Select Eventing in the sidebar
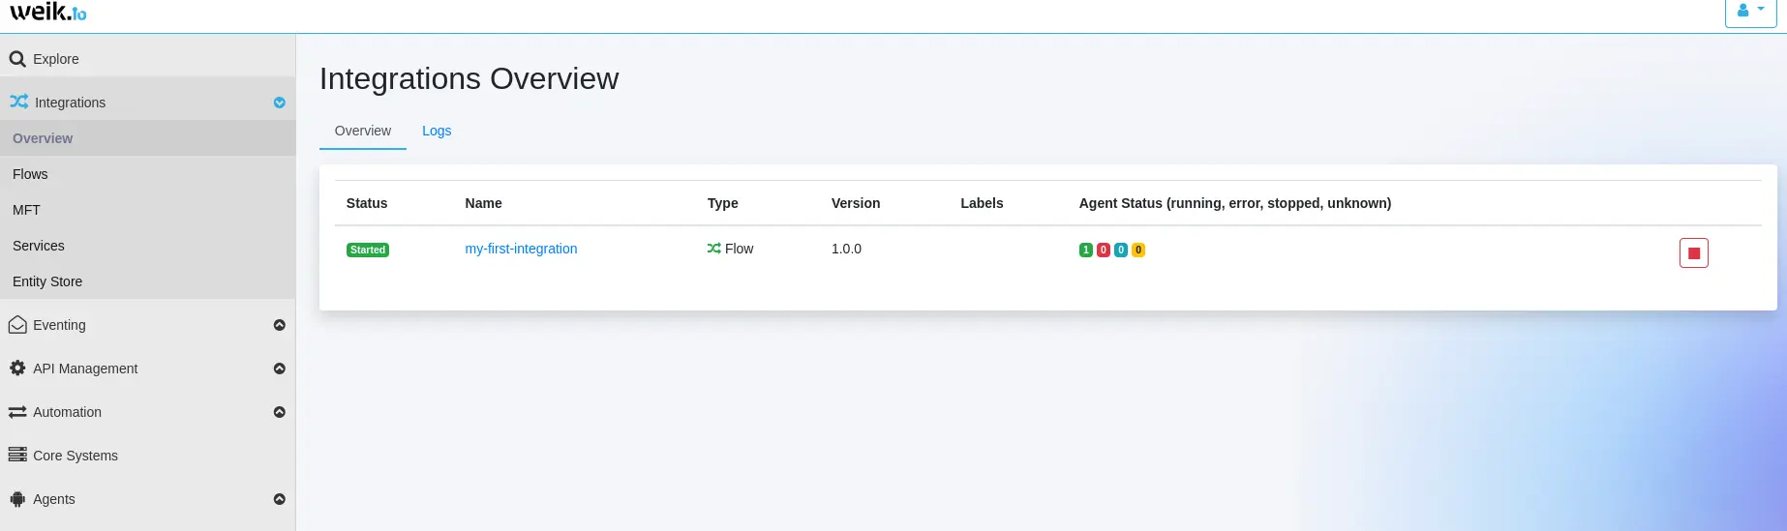This screenshot has width=1787, height=531. (59, 325)
